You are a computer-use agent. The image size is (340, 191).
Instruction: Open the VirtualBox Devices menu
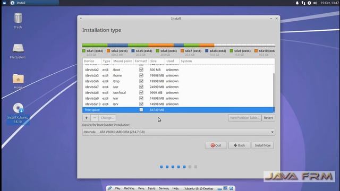point(164,188)
